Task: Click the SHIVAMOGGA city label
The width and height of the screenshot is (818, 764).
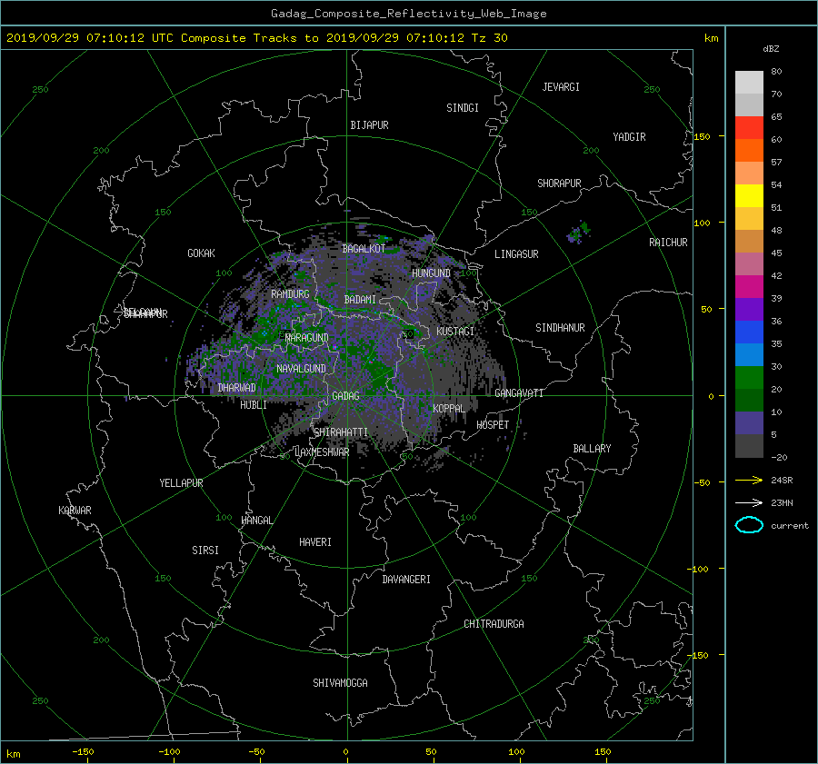Action: (x=340, y=683)
